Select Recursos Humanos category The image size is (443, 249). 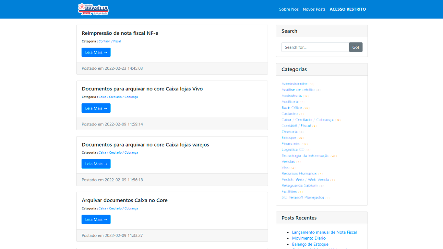(299, 174)
